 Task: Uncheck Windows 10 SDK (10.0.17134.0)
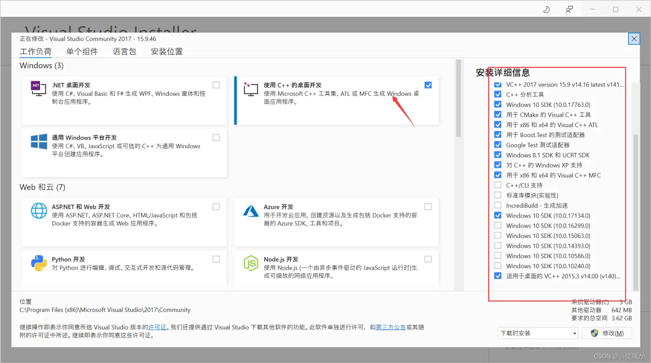click(498, 216)
